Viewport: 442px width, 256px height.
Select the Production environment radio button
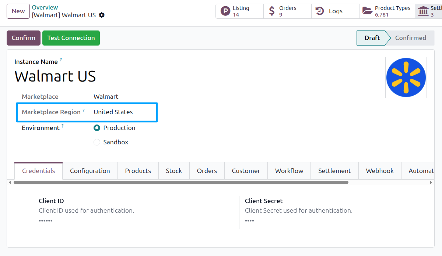tap(97, 128)
